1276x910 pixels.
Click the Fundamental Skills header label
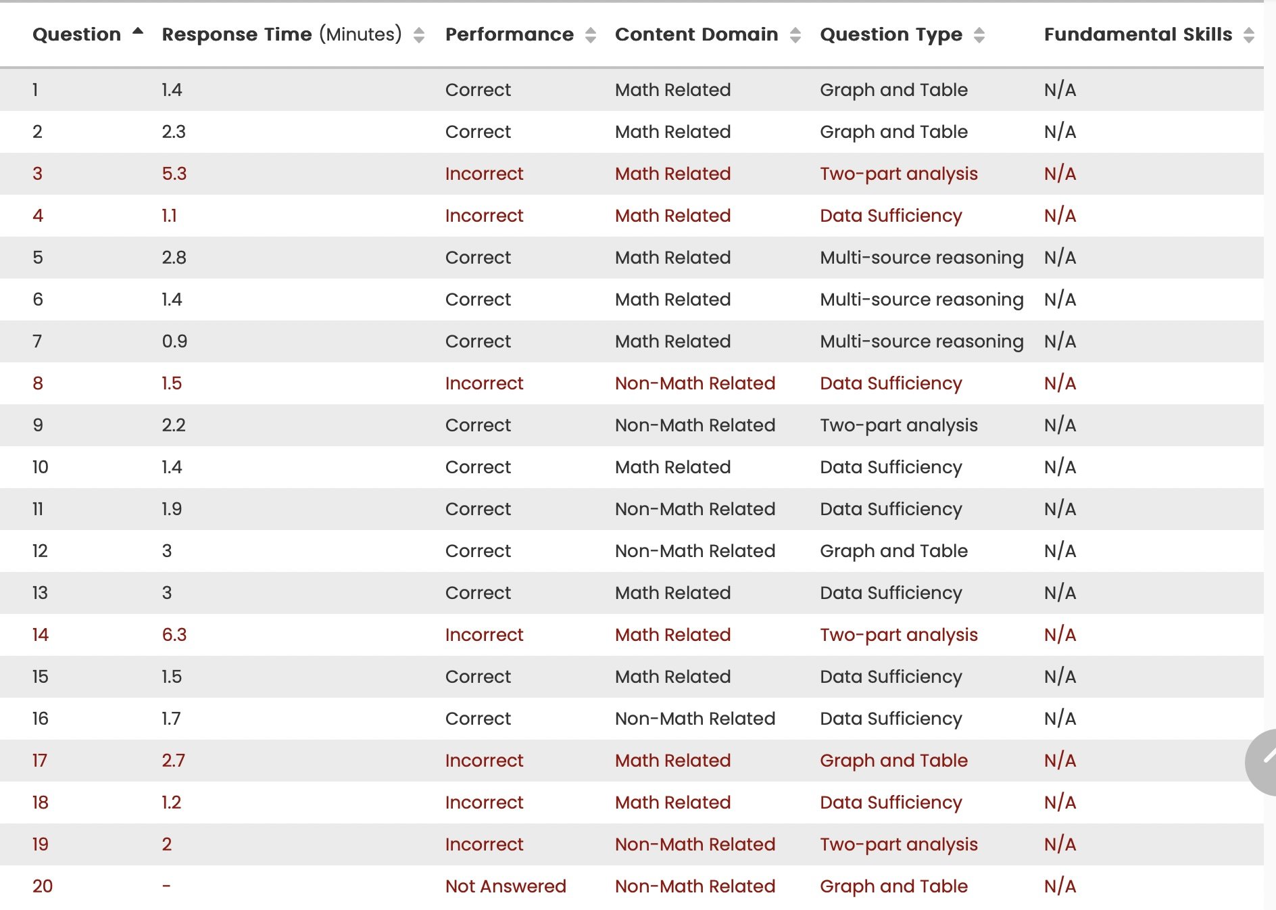1137,34
